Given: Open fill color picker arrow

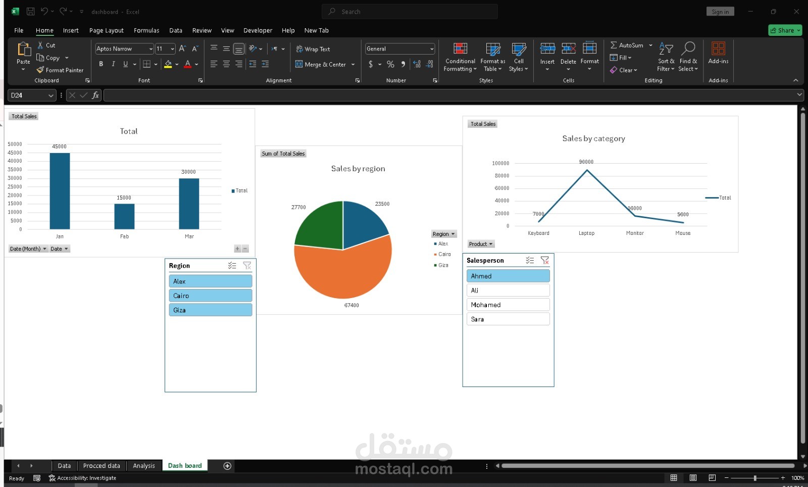Looking at the screenshot, I should click(177, 64).
